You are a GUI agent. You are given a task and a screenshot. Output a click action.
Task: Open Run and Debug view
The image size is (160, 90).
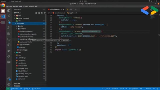9,27
